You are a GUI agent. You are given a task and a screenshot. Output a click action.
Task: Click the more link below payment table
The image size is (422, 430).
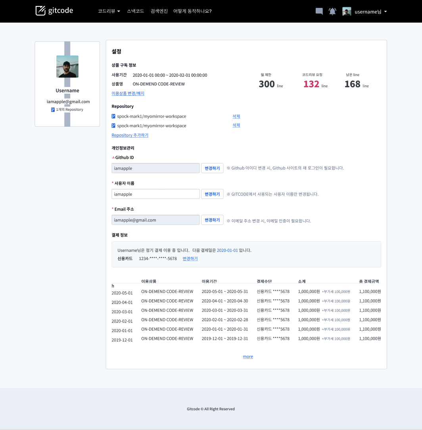coord(248,357)
